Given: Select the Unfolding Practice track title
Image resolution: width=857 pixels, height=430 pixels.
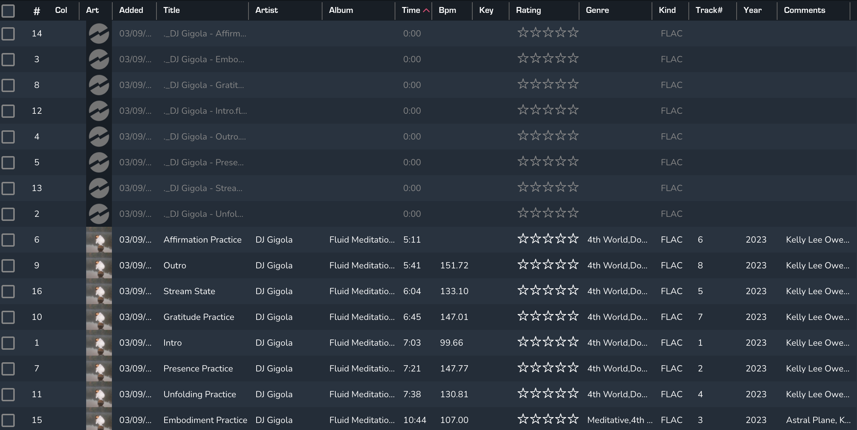Looking at the screenshot, I should click(200, 394).
